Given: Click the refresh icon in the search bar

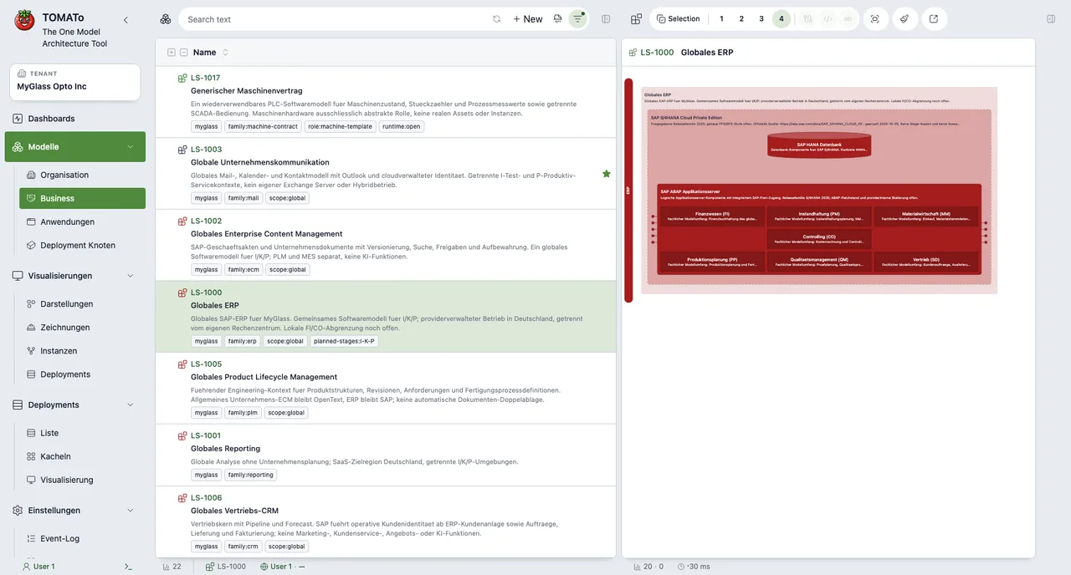Looking at the screenshot, I should [497, 19].
